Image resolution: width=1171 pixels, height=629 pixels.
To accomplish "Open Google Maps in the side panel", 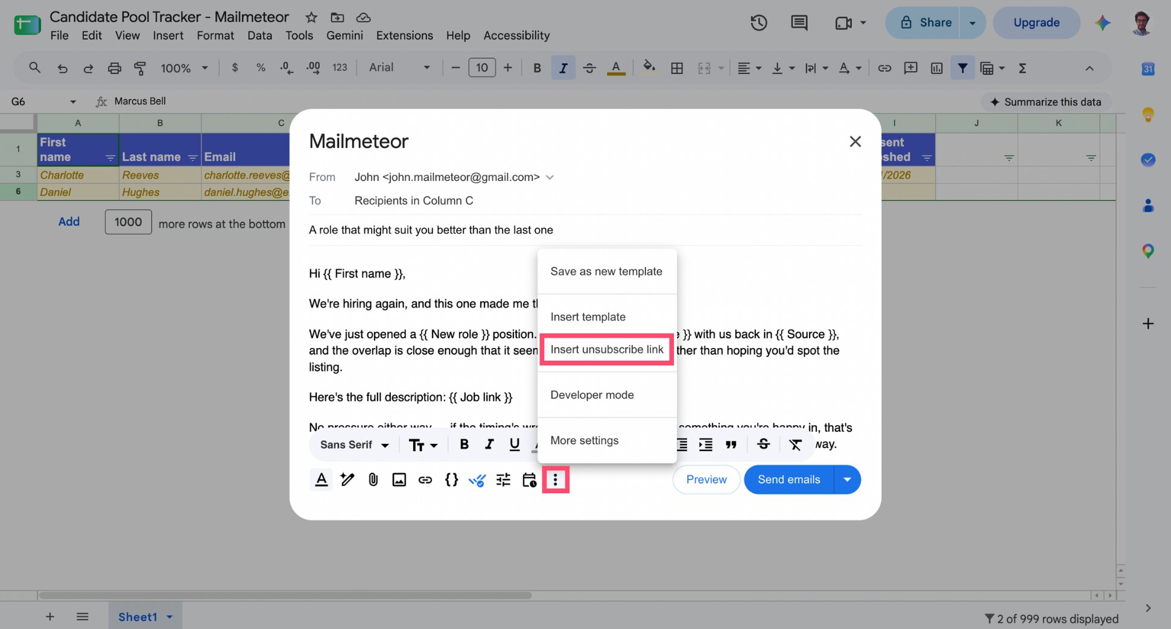I will [1147, 251].
